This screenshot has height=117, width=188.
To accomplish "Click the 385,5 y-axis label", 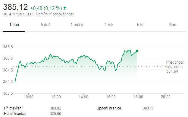I will pos(8,47).
